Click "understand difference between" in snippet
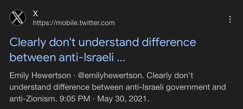 [66, 87]
